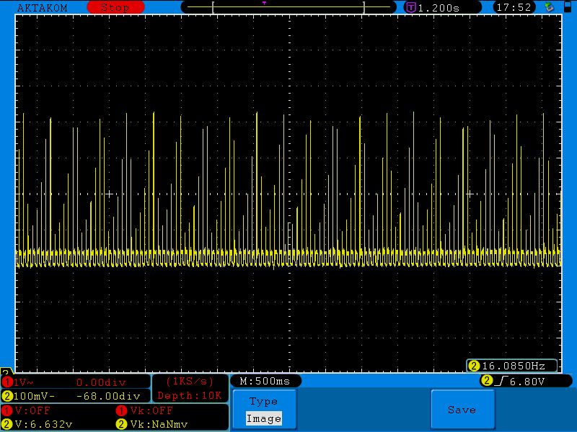This screenshot has width=577, height=432.
Task: Click the right cursor cross on the waveform
Action: click(x=470, y=194)
